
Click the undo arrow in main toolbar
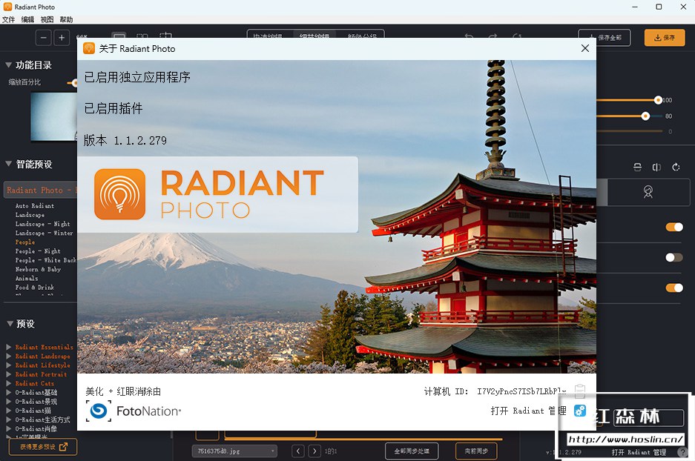(x=469, y=36)
